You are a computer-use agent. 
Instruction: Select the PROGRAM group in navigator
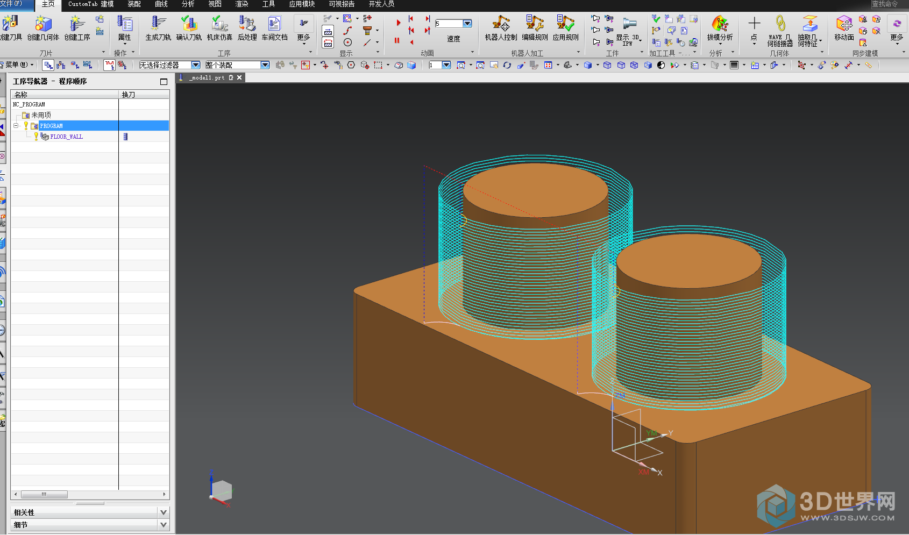click(51, 126)
